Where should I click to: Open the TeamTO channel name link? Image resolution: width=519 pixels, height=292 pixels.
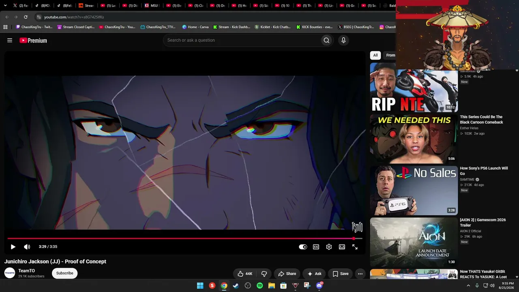[x=26, y=271]
